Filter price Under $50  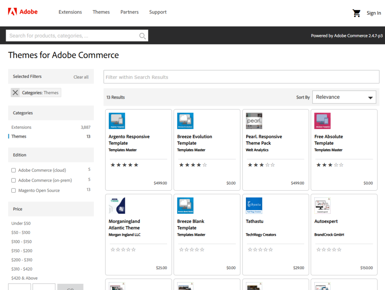pyautogui.click(x=21, y=223)
